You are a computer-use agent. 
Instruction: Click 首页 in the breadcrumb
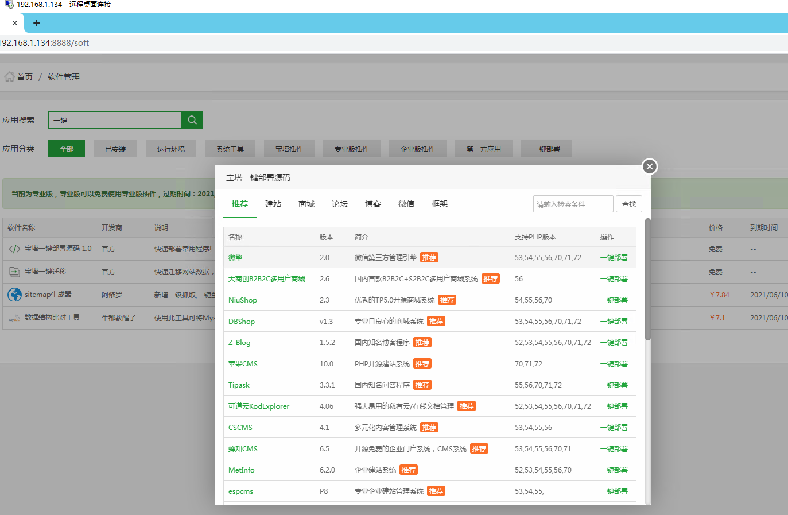[x=25, y=77]
